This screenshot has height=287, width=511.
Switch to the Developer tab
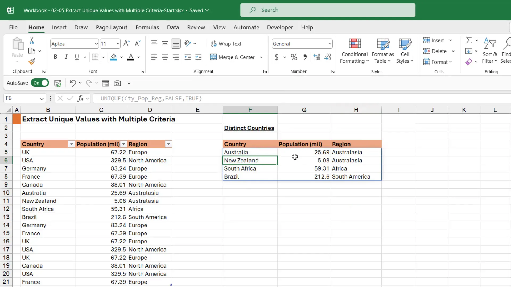[280, 27]
